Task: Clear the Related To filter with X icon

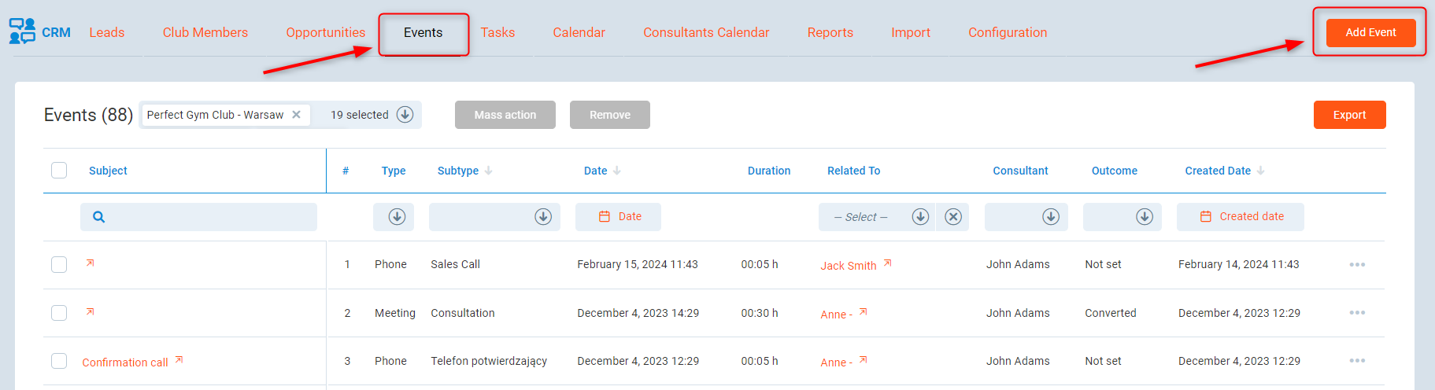Action: click(952, 217)
